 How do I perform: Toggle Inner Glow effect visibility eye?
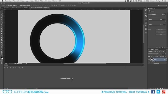(x=154, y=64)
